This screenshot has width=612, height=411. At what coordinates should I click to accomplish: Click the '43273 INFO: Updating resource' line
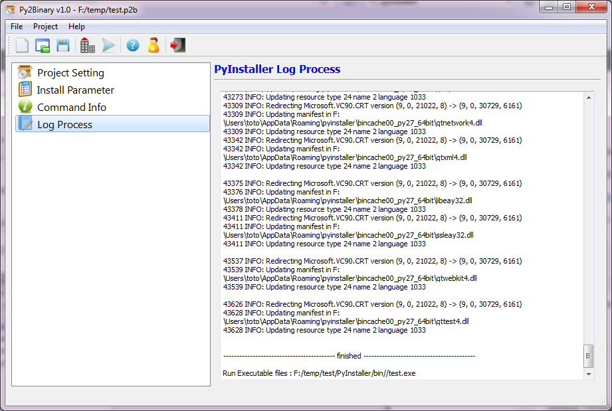coord(324,97)
